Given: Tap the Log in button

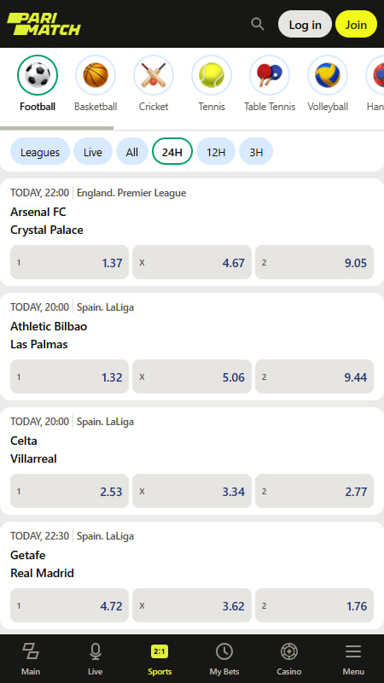Looking at the screenshot, I should tap(305, 24).
